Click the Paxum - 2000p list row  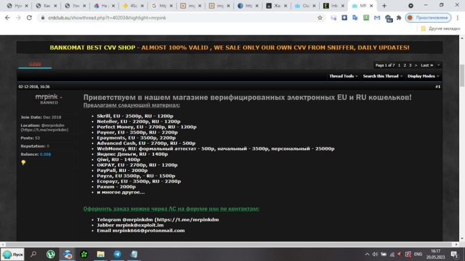(116, 187)
